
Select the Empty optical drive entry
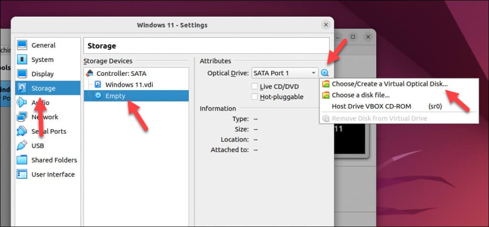click(x=115, y=96)
